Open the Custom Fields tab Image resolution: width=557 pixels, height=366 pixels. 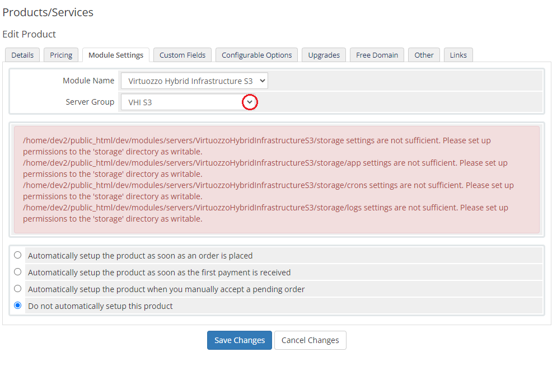[182, 55]
